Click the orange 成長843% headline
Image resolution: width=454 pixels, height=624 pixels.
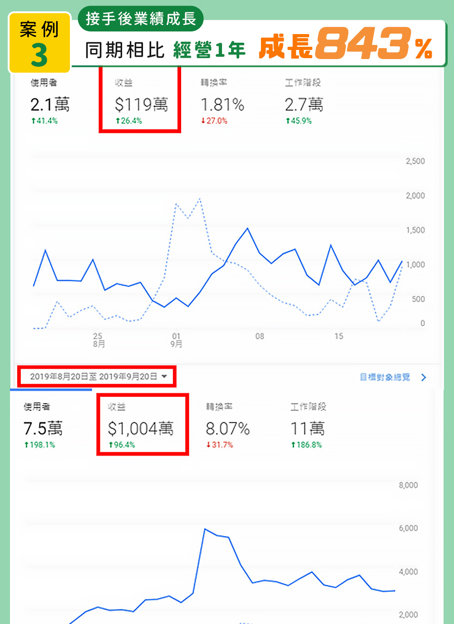tap(345, 45)
